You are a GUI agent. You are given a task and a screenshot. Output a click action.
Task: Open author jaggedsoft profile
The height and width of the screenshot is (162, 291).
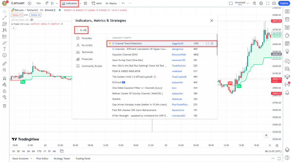pyautogui.click(x=178, y=43)
